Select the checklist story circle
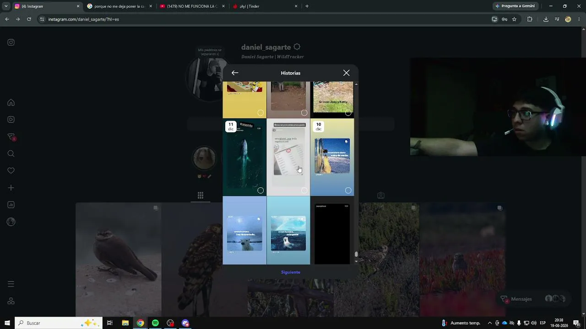Viewport: 586px width, 329px height. click(x=304, y=191)
